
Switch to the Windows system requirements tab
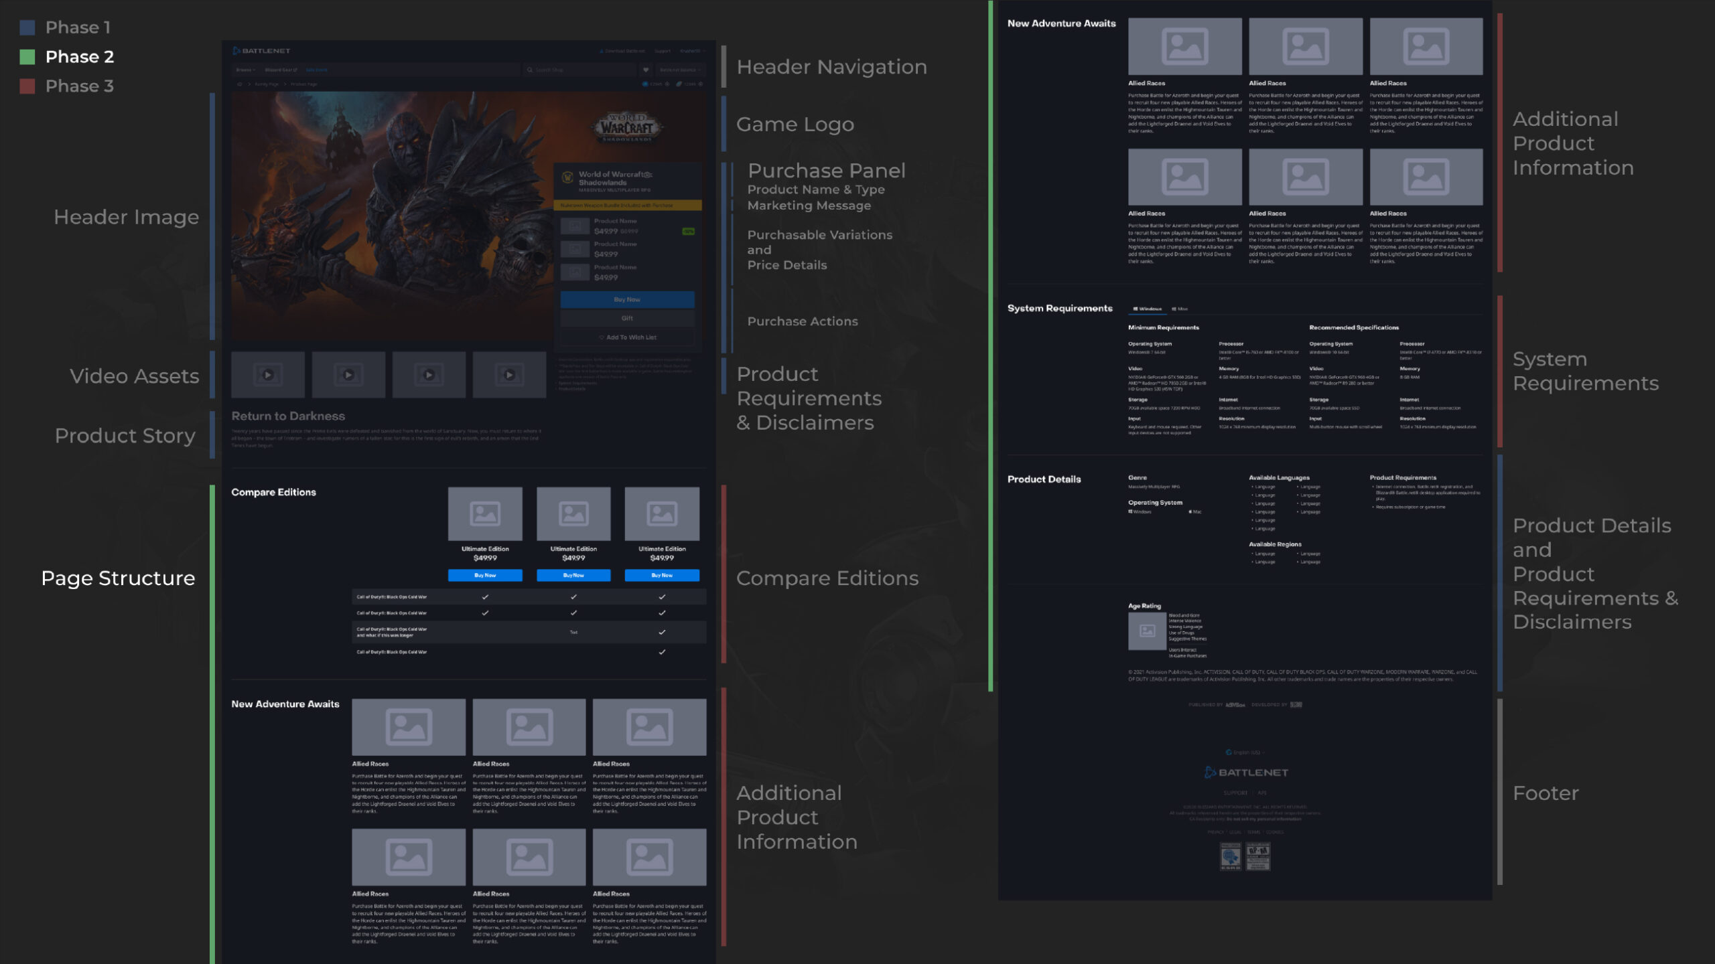1147,309
